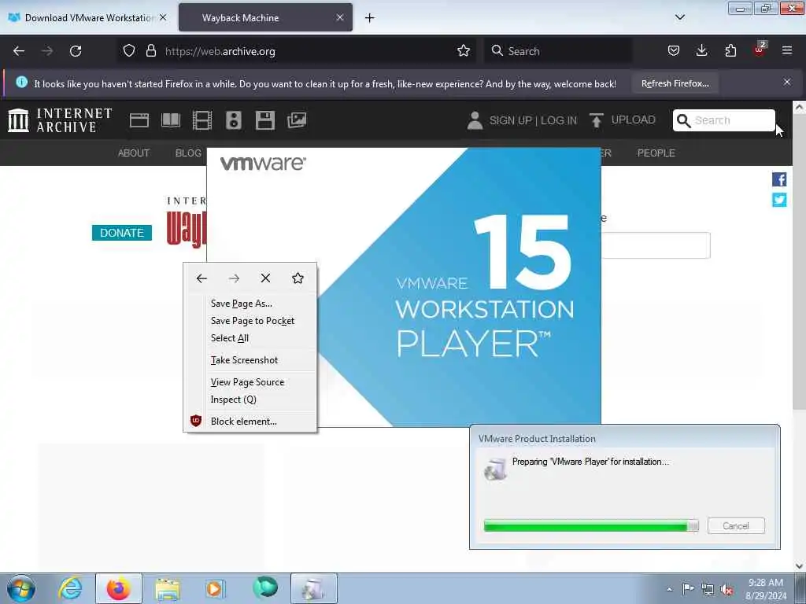This screenshot has width=806, height=604.
Task: Click the site security padlock icon
Action: (x=150, y=50)
